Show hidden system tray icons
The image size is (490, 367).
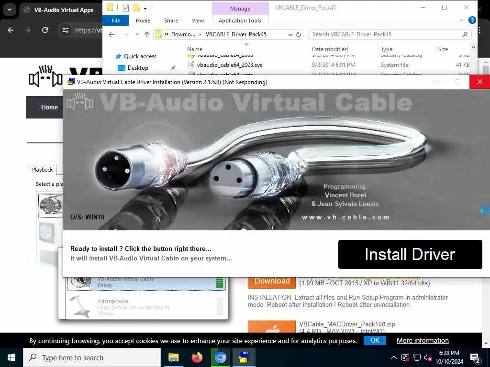tap(393, 357)
